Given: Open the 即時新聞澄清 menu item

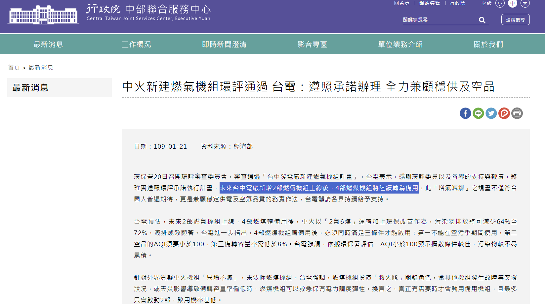Looking at the screenshot, I should (x=224, y=45).
